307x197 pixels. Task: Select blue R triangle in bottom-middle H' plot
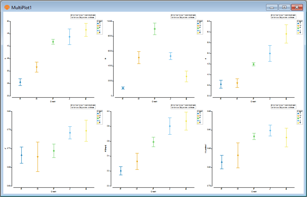click(121, 171)
